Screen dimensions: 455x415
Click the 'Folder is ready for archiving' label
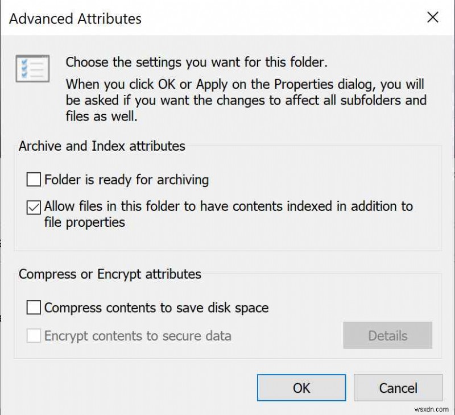pos(127,180)
